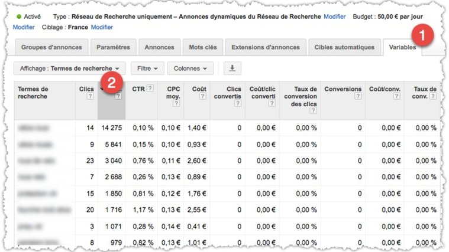The height and width of the screenshot is (252, 449).
Task: Select the Mots clés tab
Action: coord(203,47)
